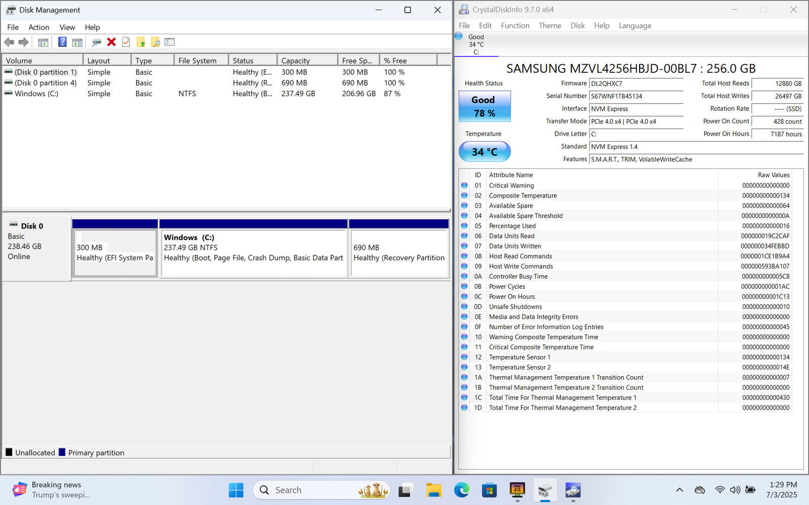
Task: Click the blue Primary partition legend swatch
Action: (62, 452)
